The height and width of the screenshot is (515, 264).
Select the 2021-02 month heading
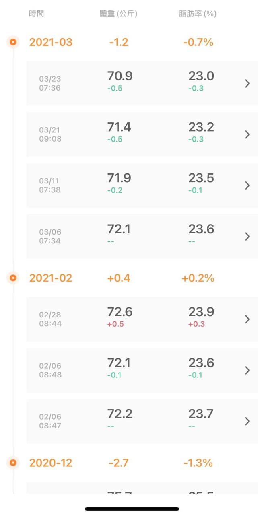(51, 278)
